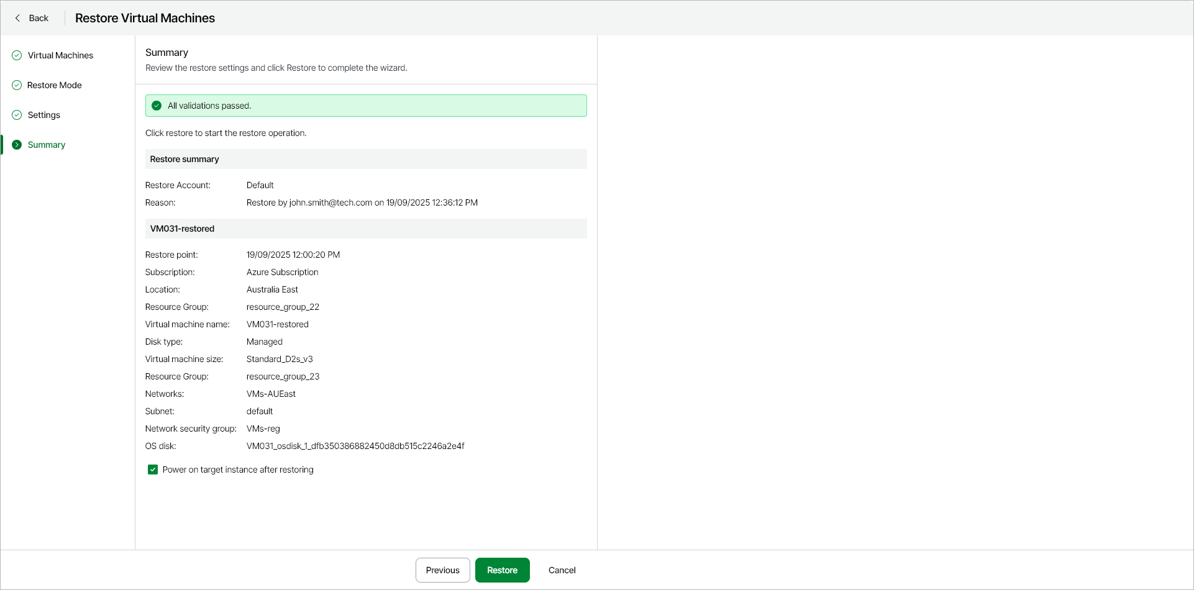Click the Restore summary section header
This screenshot has height=590, width=1194.
pyautogui.click(x=185, y=159)
